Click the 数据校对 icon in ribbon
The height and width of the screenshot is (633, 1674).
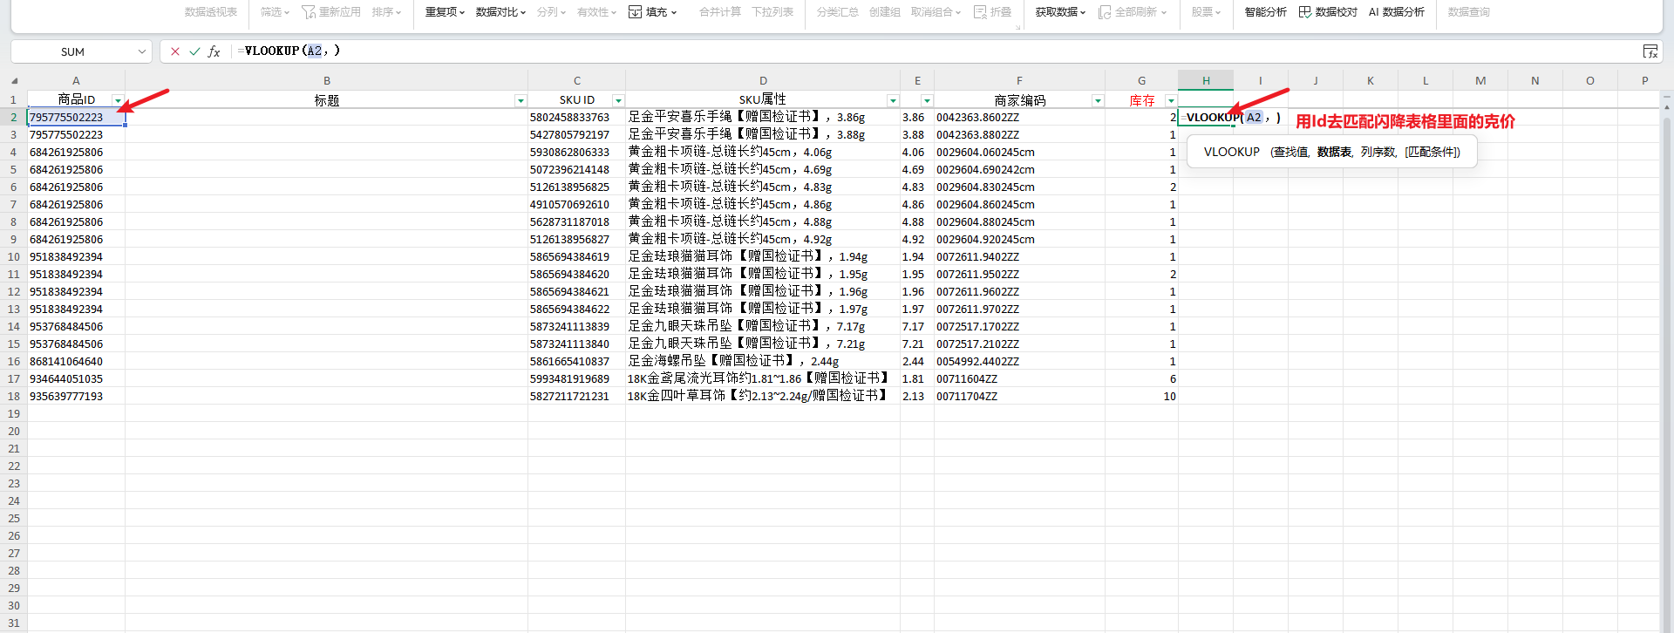(1305, 12)
